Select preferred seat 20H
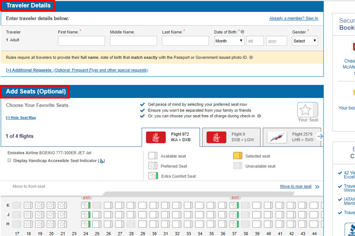The height and width of the screenshot is (236, 355). pyautogui.click(x=51, y=224)
